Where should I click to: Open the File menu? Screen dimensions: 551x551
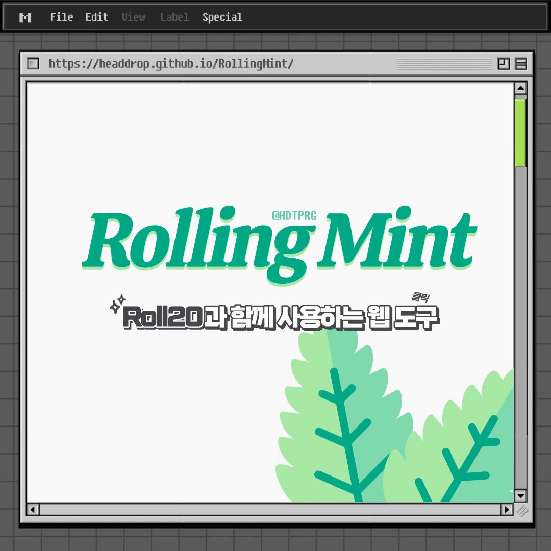pyautogui.click(x=61, y=17)
